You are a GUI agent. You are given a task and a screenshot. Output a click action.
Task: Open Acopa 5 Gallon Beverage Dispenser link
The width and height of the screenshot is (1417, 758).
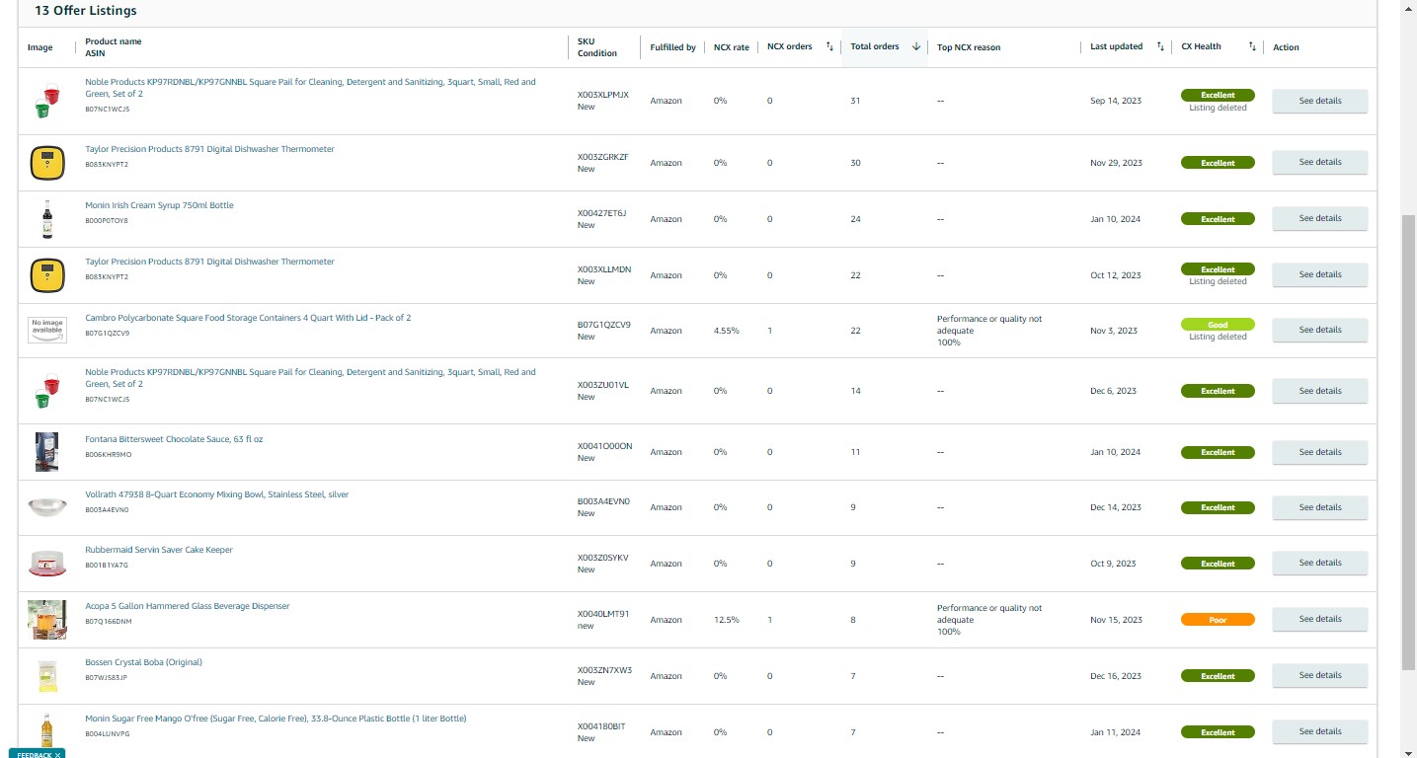[188, 606]
